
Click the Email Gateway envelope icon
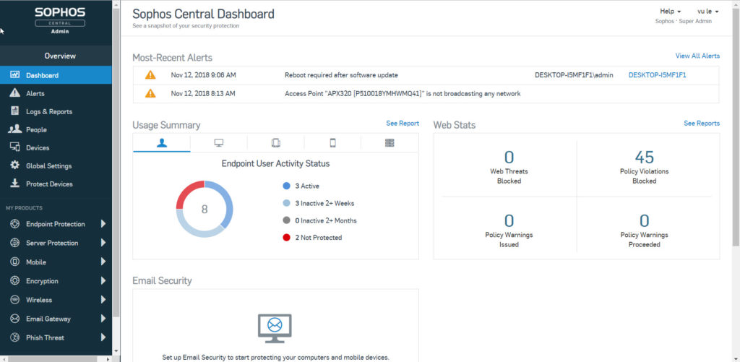pyautogui.click(x=14, y=319)
